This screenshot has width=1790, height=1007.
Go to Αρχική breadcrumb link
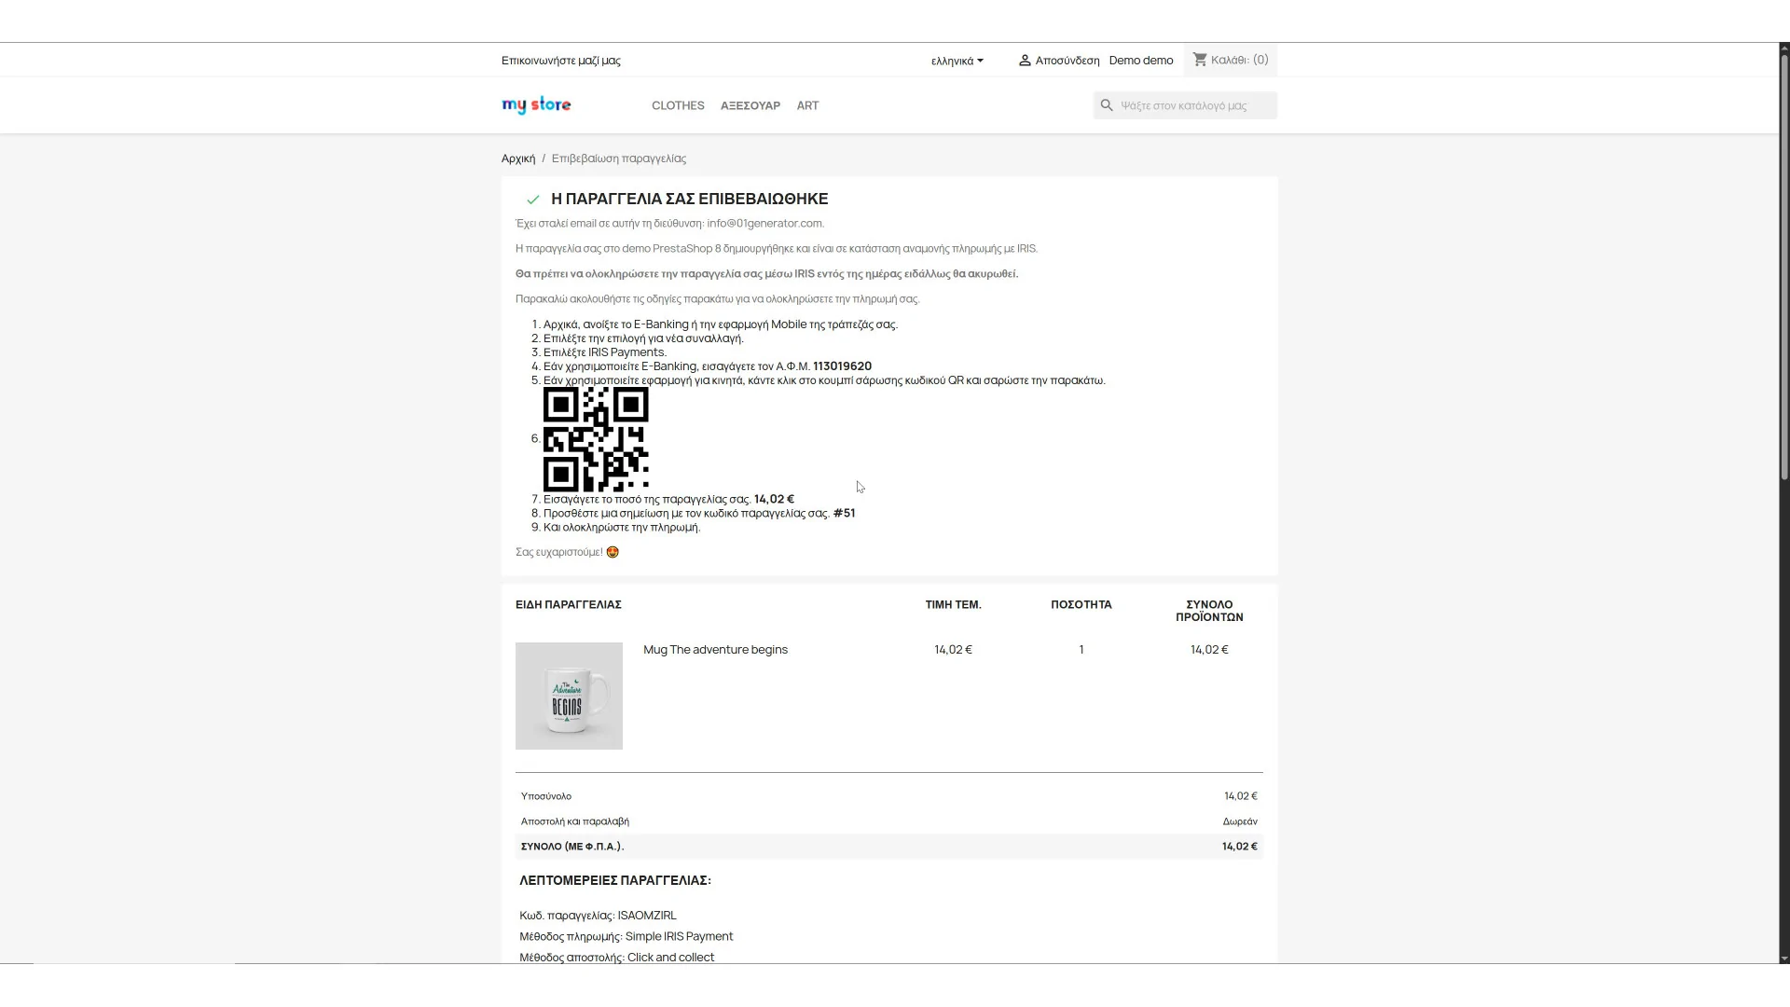point(518,159)
